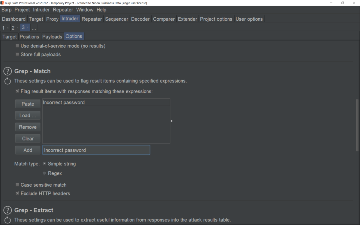Click the Burp Suite logo in title bar

pyautogui.click(x=2, y=3)
